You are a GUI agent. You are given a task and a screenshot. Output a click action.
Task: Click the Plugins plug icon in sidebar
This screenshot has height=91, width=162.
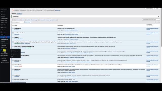1,37
